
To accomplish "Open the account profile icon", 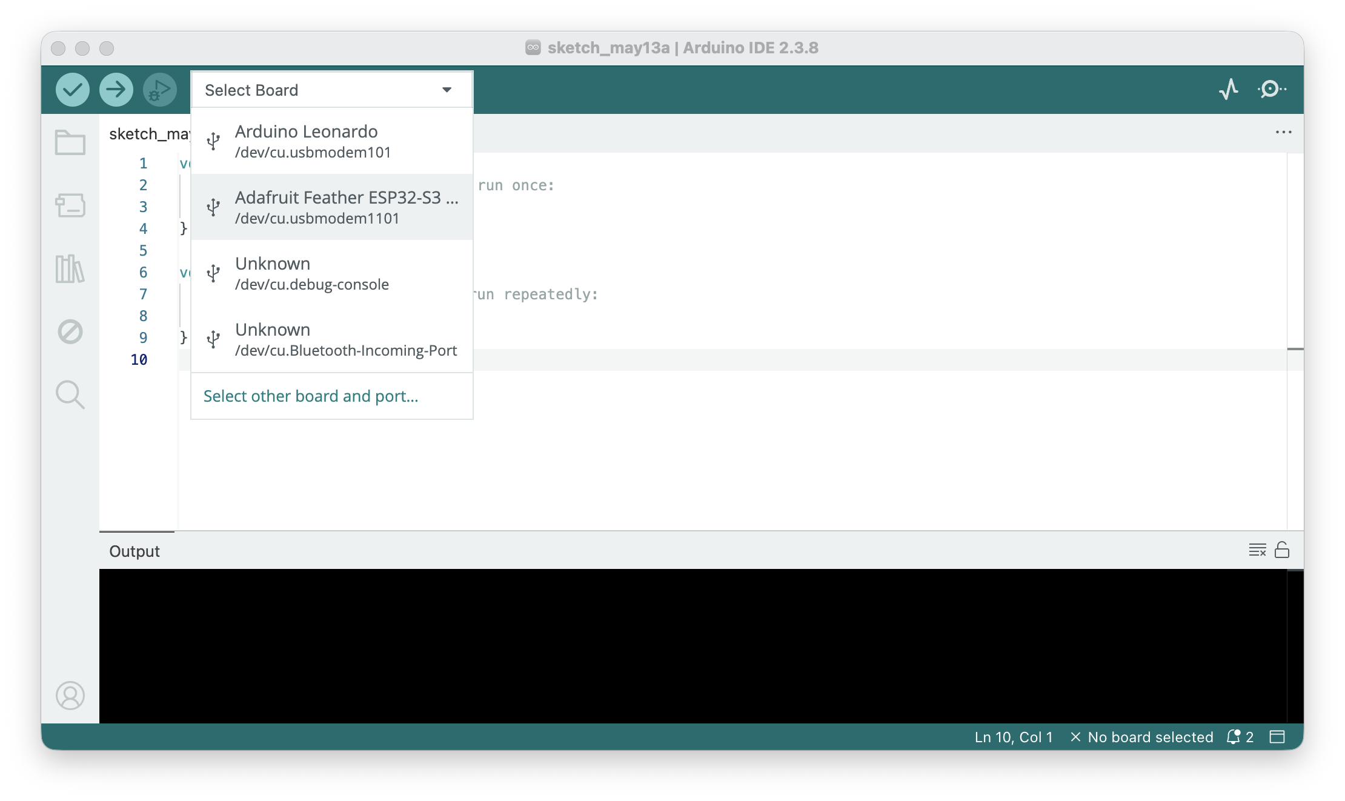I will pos(70,696).
